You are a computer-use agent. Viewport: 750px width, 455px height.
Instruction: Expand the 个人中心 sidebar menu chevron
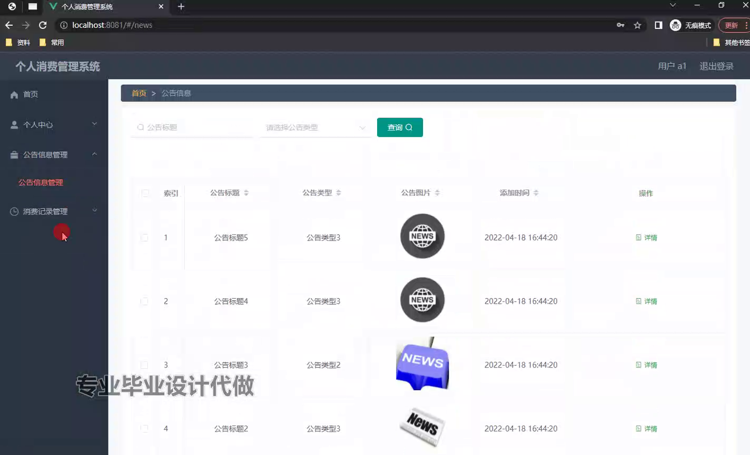pyautogui.click(x=95, y=124)
